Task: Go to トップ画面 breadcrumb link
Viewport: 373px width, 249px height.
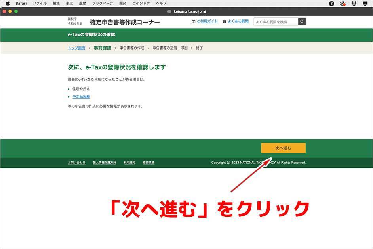Action: pos(76,48)
